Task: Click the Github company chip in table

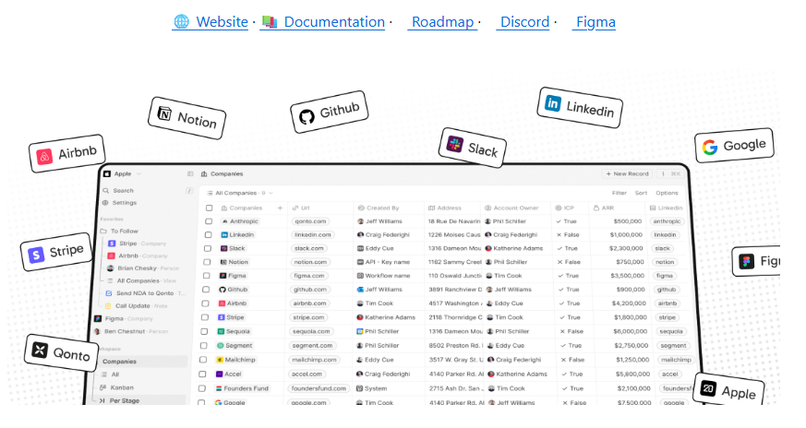Action: tap(234, 290)
